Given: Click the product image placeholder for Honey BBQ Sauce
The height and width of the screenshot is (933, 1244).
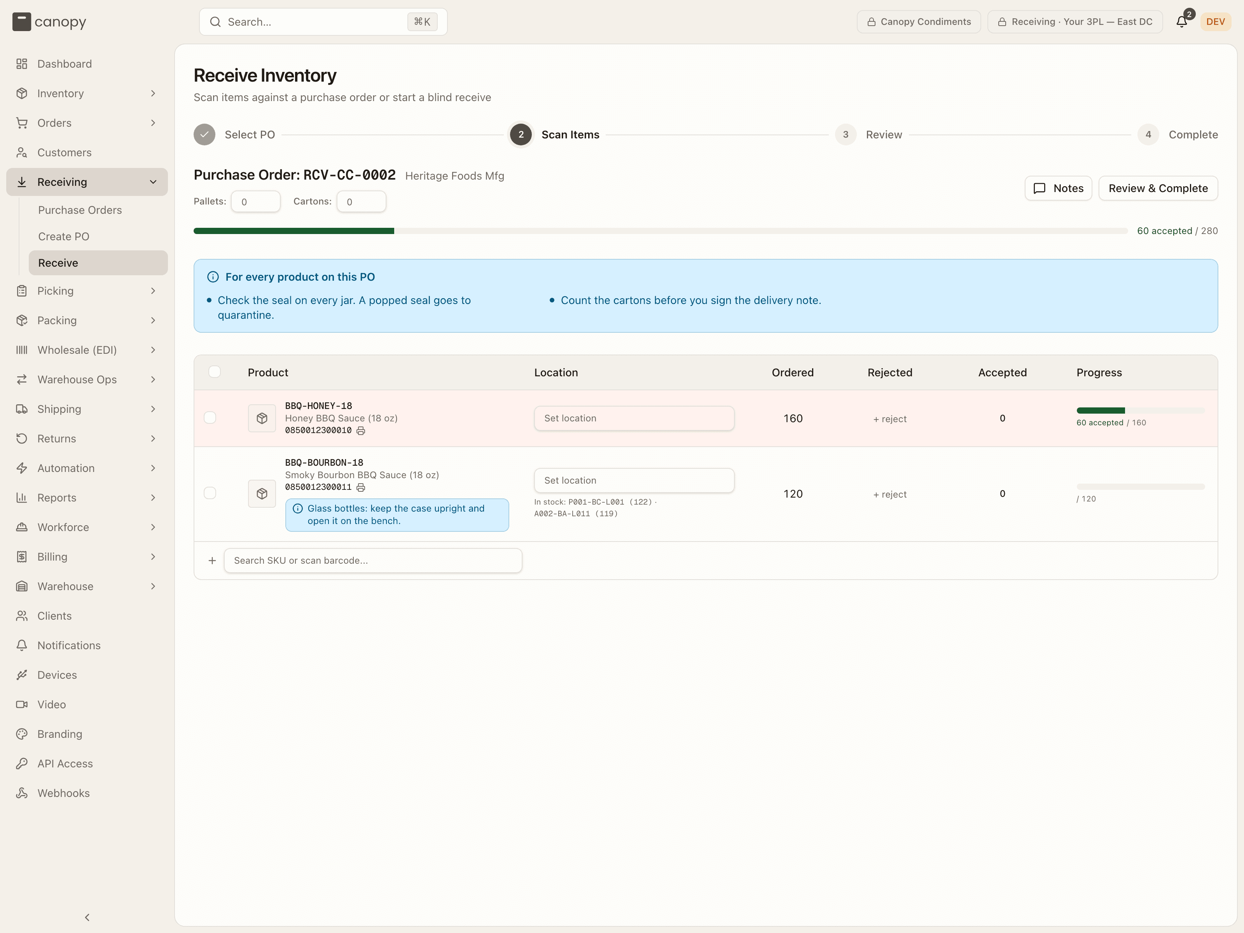Looking at the screenshot, I should [262, 418].
